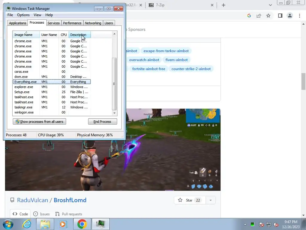The width and height of the screenshot is (306, 230).
Task: Switch to the Users tab
Action: [108, 23]
